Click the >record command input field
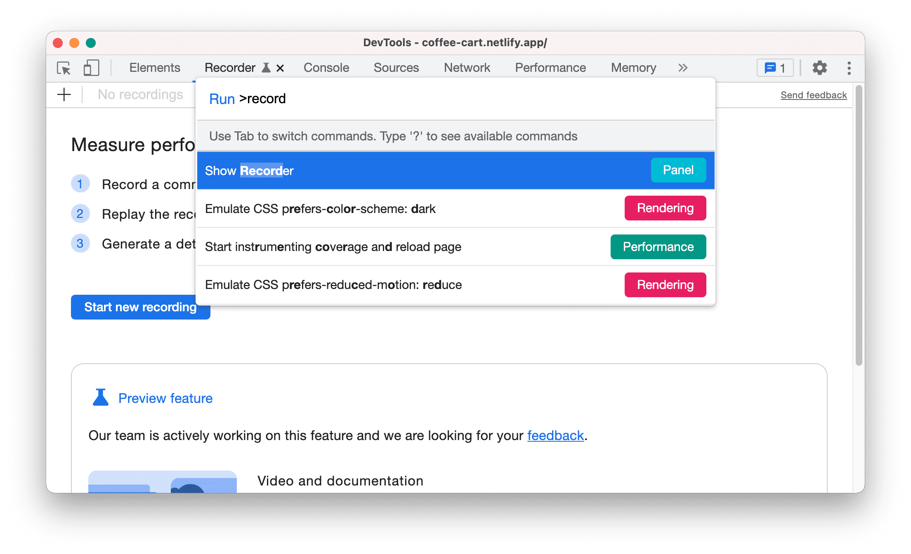Screen dimensions: 911x554 point(455,98)
